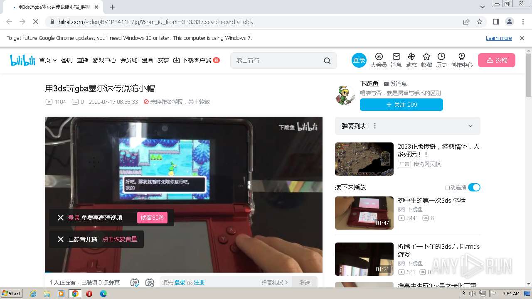Dismiss the 登录免费享高清视频 prompt
The height and width of the screenshot is (299, 532).
61,218
